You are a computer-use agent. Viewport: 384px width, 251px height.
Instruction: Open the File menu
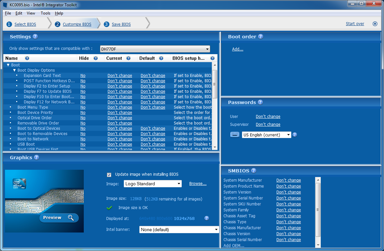tap(8, 13)
